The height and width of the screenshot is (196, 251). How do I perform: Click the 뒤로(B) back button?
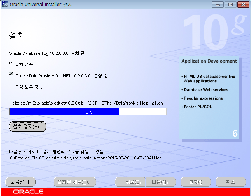(130, 182)
